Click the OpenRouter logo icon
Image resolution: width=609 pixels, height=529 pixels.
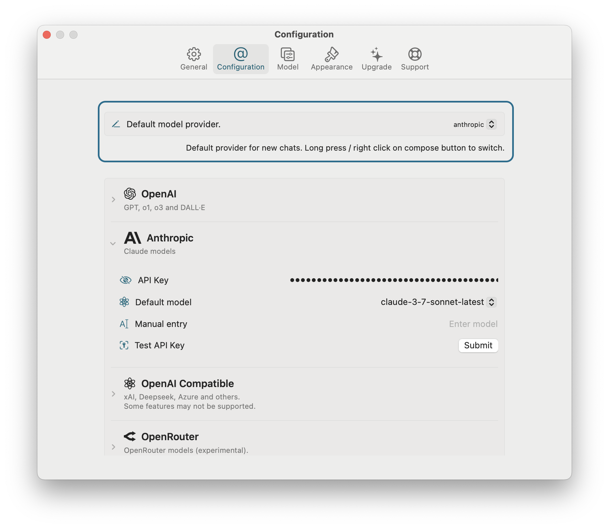point(130,436)
